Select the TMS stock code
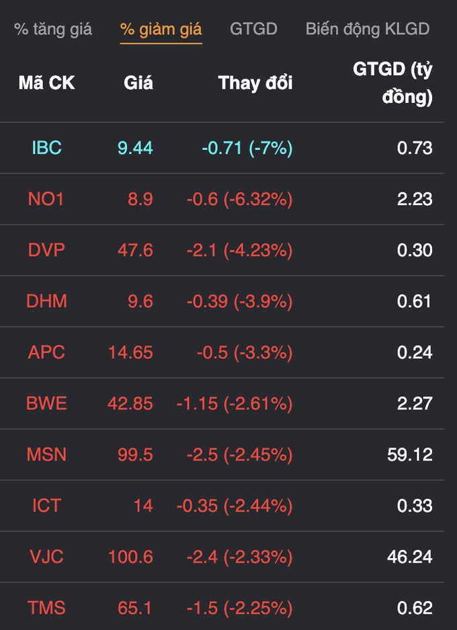 pos(46,608)
